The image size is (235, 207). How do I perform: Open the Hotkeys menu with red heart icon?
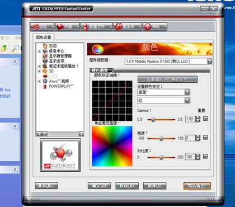pos(67,27)
